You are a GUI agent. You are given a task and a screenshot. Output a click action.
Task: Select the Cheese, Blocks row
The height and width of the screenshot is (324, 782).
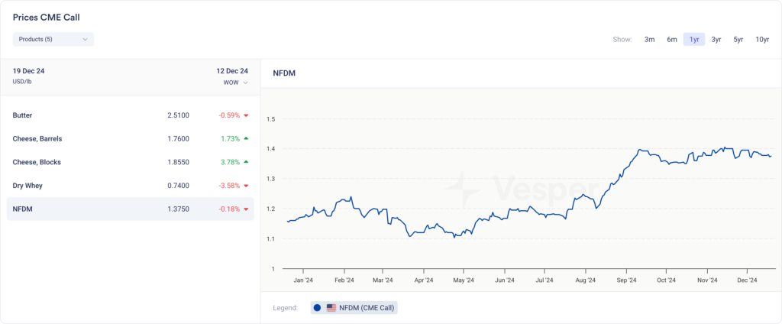click(x=130, y=162)
